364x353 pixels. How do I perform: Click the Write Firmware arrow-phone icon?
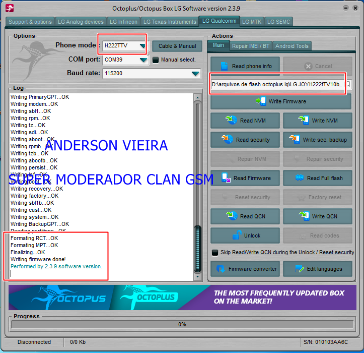pyautogui.click(x=261, y=101)
